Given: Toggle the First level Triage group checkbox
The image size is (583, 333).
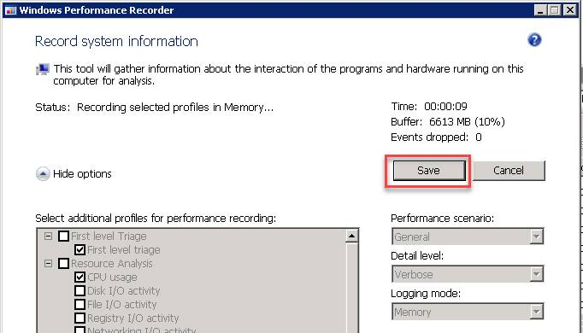Looking at the screenshot, I should 63,237.
